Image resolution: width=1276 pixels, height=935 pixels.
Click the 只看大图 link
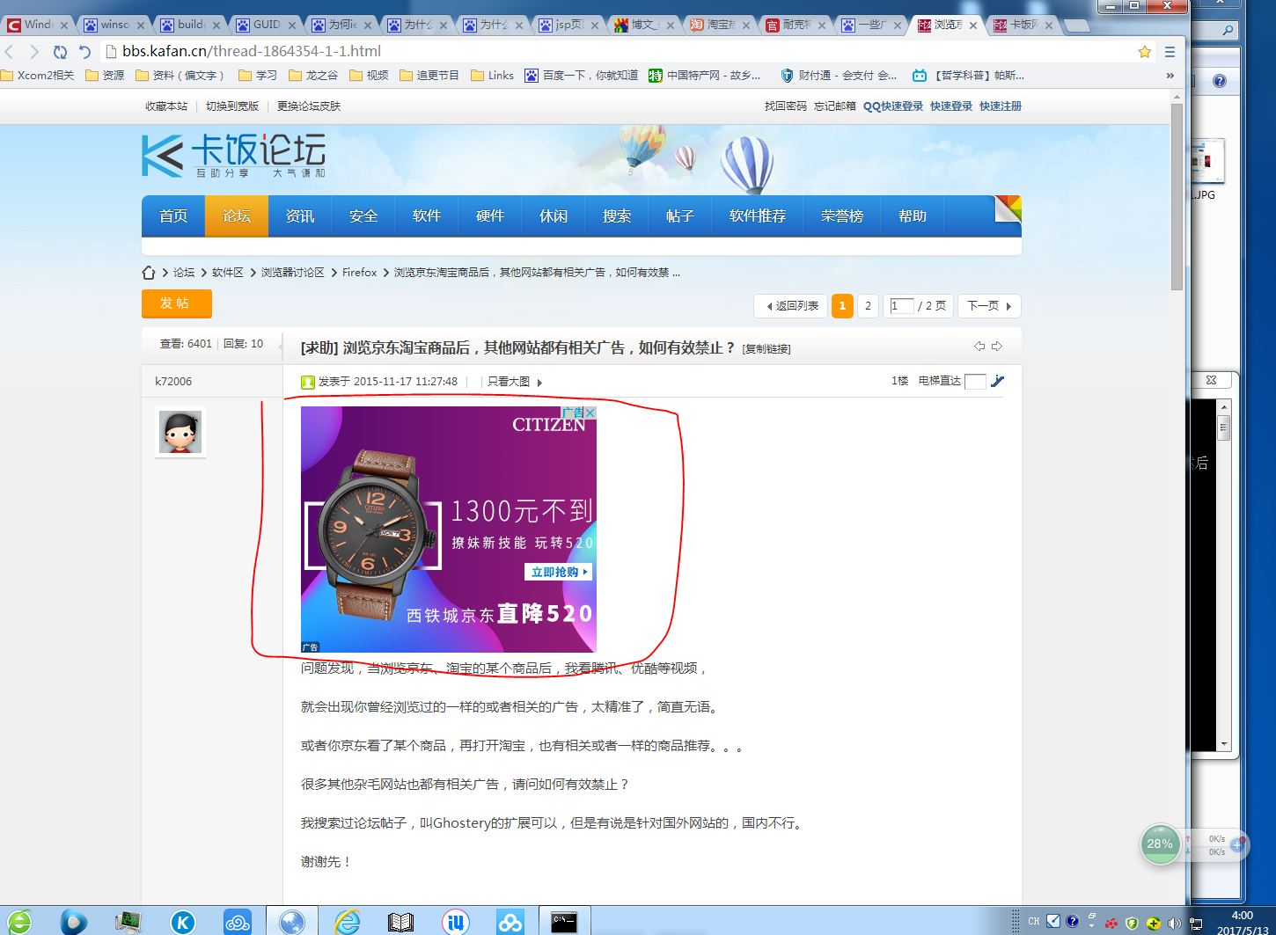(x=509, y=382)
